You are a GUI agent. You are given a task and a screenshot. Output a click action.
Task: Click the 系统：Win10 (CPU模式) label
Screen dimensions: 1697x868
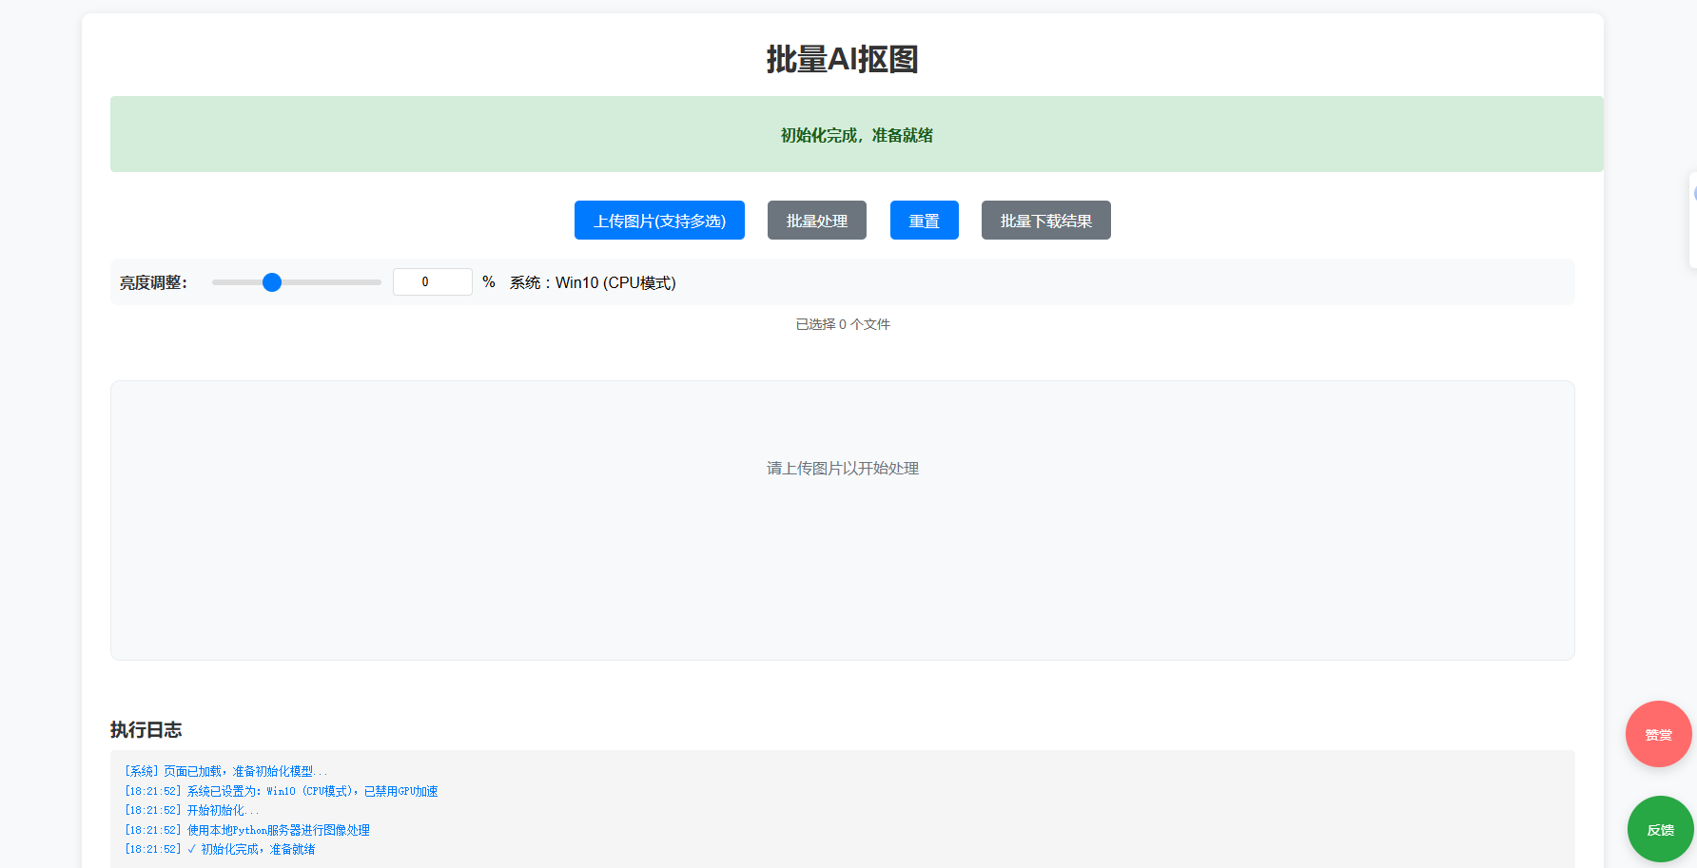tap(593, 282)
